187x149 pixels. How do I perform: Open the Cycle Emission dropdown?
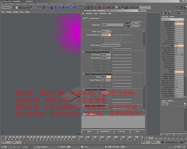(x=111, y=45)
